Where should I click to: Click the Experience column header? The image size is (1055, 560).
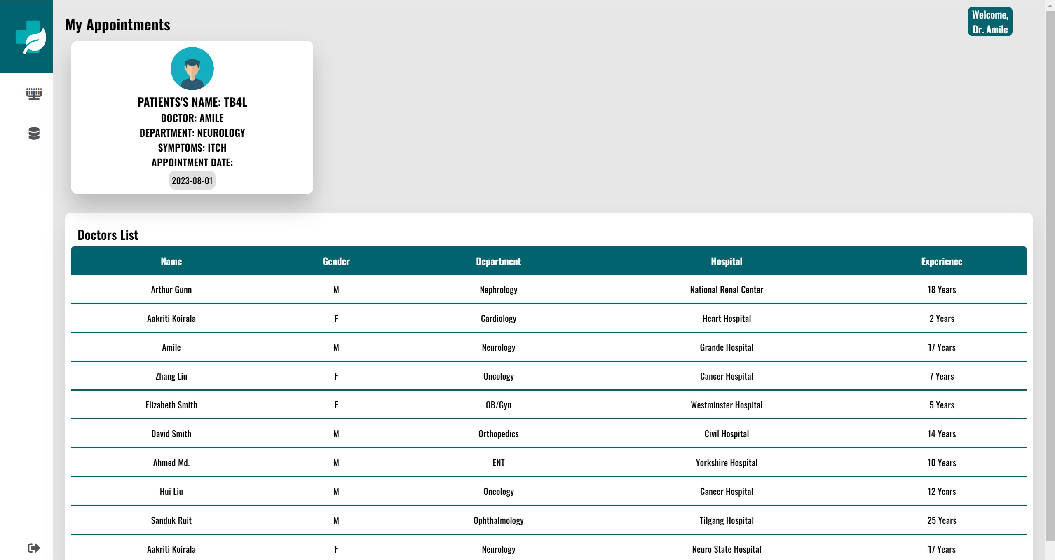[942, 261]
